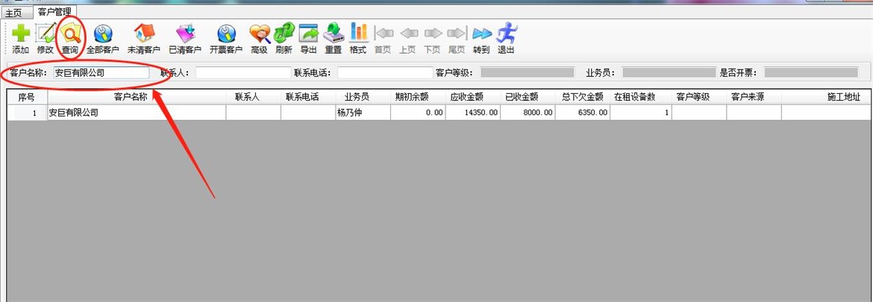873x302 pixels.
Task: Click the 应收金额 column header
Action: [473, 98]
